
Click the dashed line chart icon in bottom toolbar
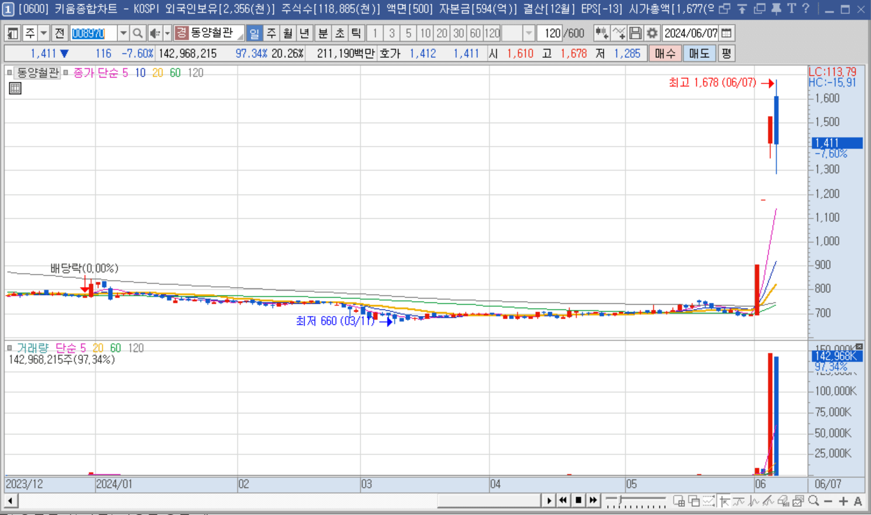[x=709, y=501]
